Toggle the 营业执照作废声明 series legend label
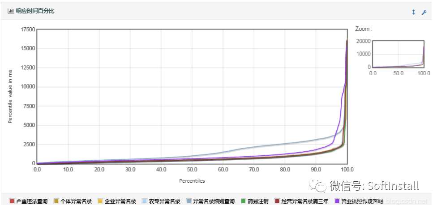Viewport: 433px width, 205px height. click(x=362, y=201)
